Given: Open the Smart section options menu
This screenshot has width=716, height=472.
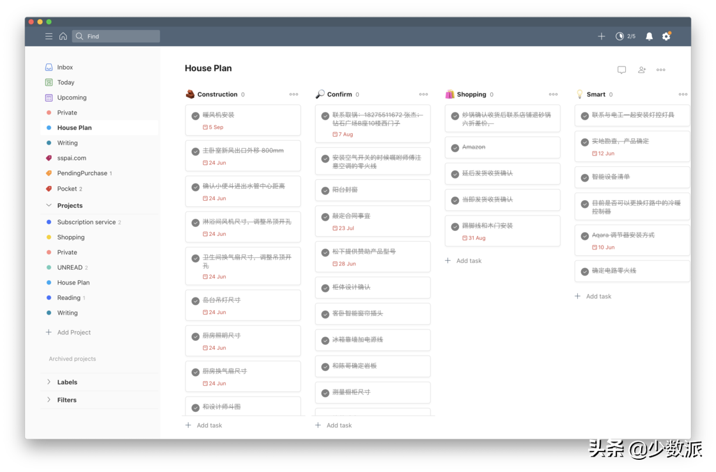Looking at the screenshot, I should pyautogui.click(x=683, y=95).
